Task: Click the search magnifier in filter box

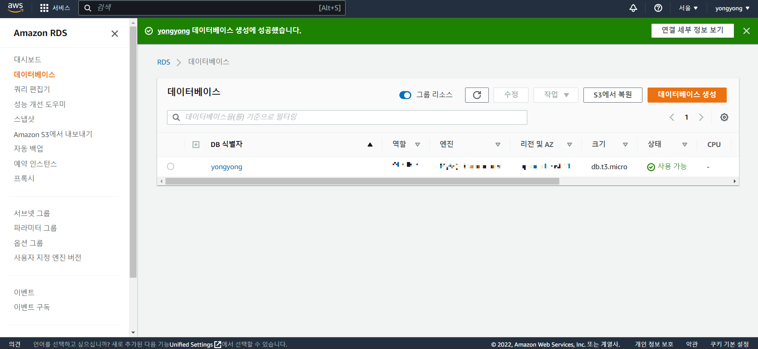Action: click(176, 117)
